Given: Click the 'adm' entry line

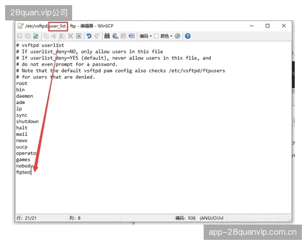Looking at the screenshot, I should point(20,103).
